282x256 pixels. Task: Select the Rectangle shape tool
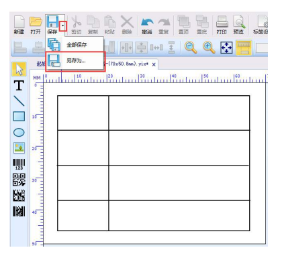[x=19, y=117]
